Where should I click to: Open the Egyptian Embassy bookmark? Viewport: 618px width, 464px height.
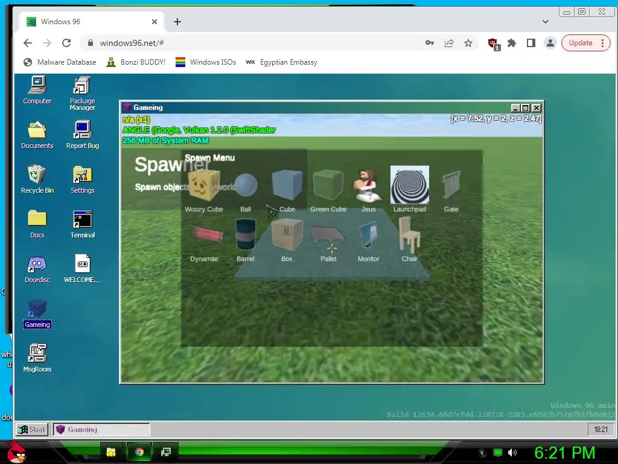[281, 62]
